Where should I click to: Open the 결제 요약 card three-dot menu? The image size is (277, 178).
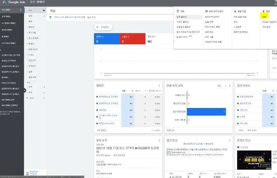pyautogui.click(x=159, y=140)
